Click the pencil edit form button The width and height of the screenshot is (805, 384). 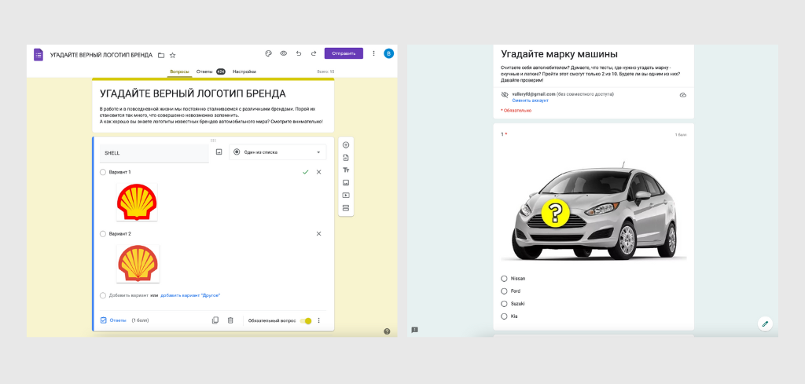click(765, 324)
